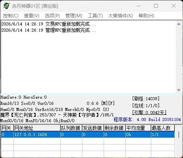Maximize the 赤月神器01区 window
The image size is (183, 158).
tap(156, 6)
